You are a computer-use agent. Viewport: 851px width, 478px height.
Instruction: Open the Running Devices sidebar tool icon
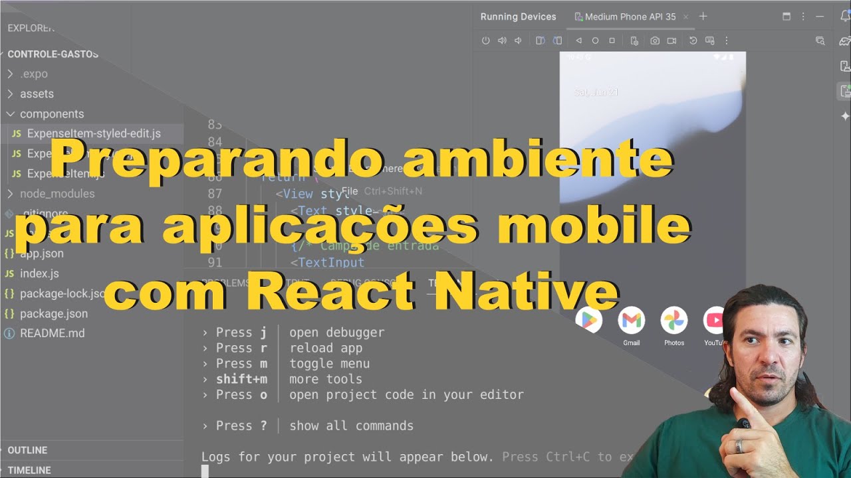coord(845,91)
